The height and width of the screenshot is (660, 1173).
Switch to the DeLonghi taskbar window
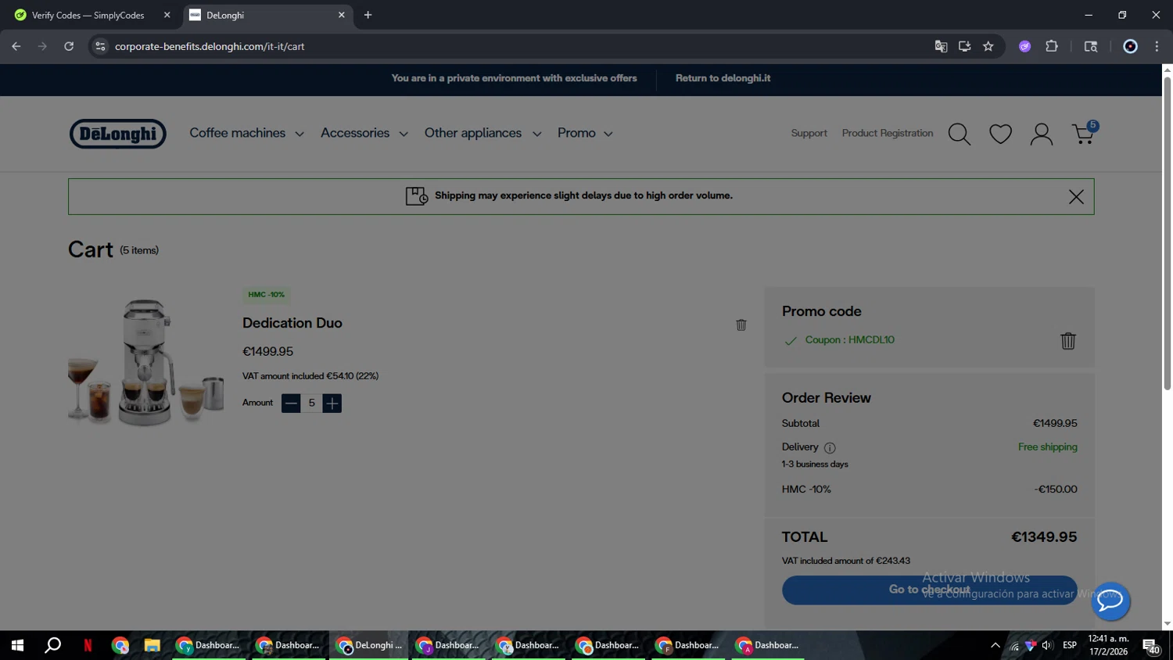tap(369, 645)
